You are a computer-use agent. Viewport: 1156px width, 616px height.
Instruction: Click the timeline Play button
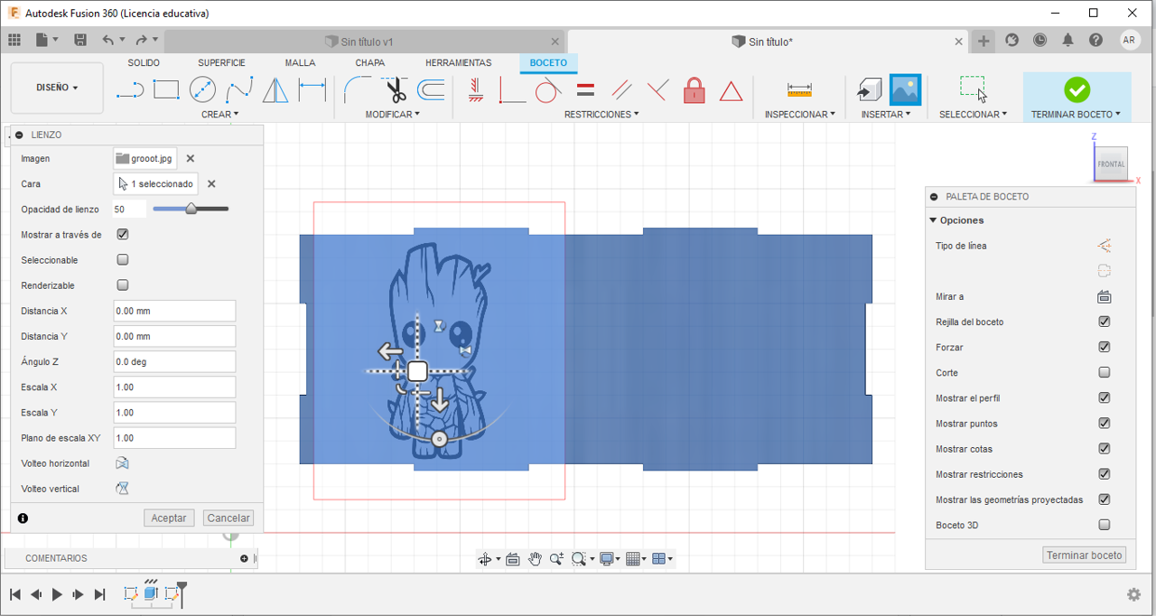57,594
